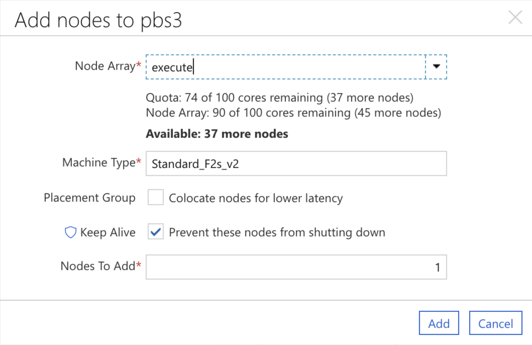Click the Nodes To Add number field

pos(296,267)
